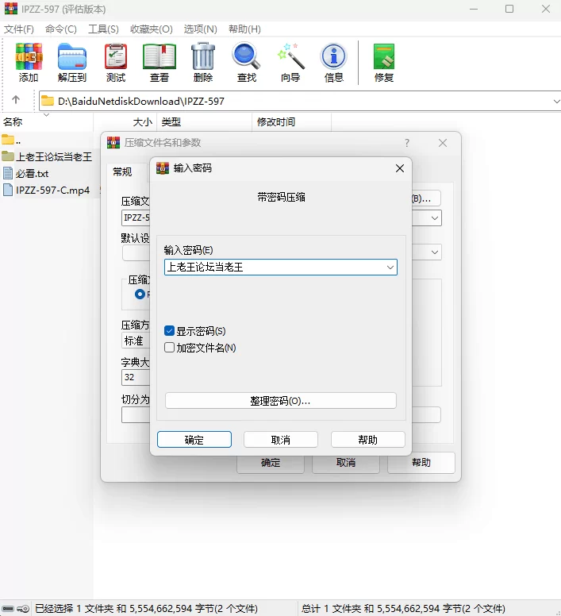Confirm password with the OK (确定) button
The width and height of the screenshot is (561, 616).
point(194,440)
